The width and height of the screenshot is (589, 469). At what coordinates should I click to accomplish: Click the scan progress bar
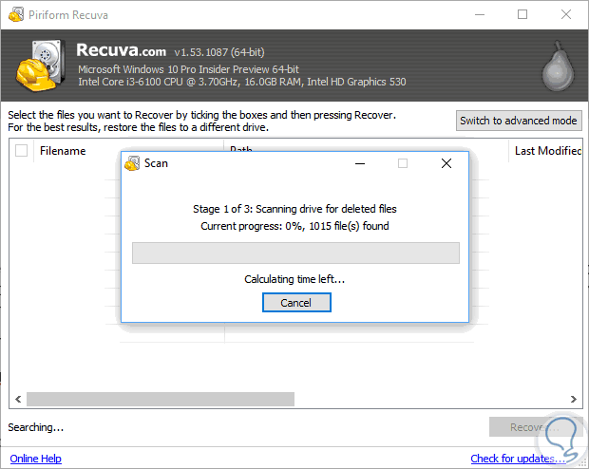coord(295,253)
